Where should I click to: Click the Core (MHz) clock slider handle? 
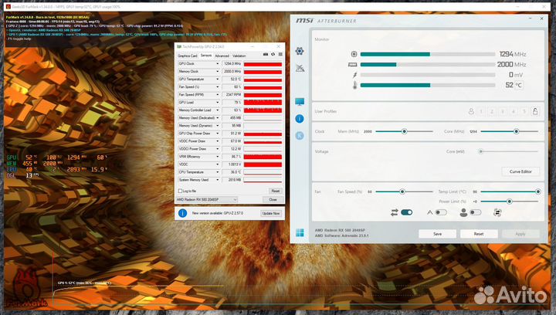pyautogui.click(x=517, y=131)
